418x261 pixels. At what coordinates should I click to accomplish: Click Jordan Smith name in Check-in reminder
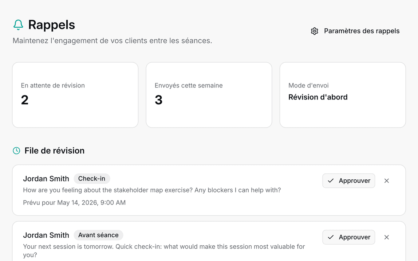pos(46,179)
